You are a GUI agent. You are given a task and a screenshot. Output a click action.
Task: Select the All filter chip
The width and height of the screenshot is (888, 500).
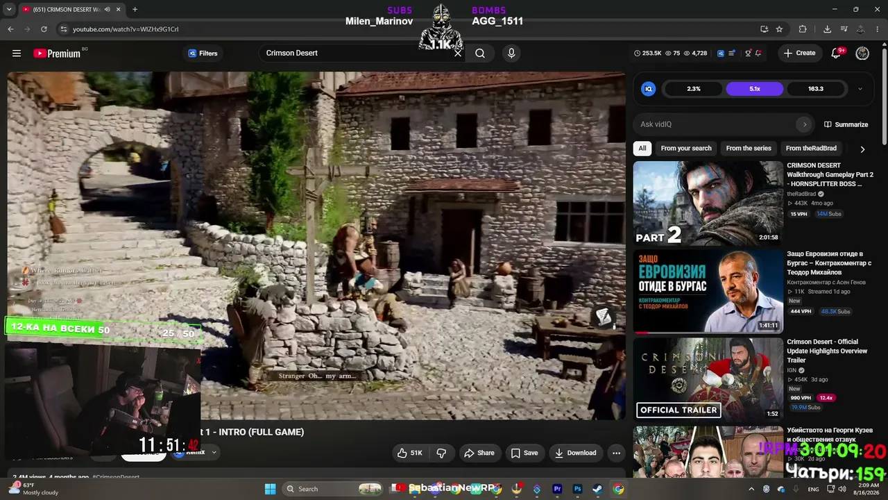coord(642,148)
